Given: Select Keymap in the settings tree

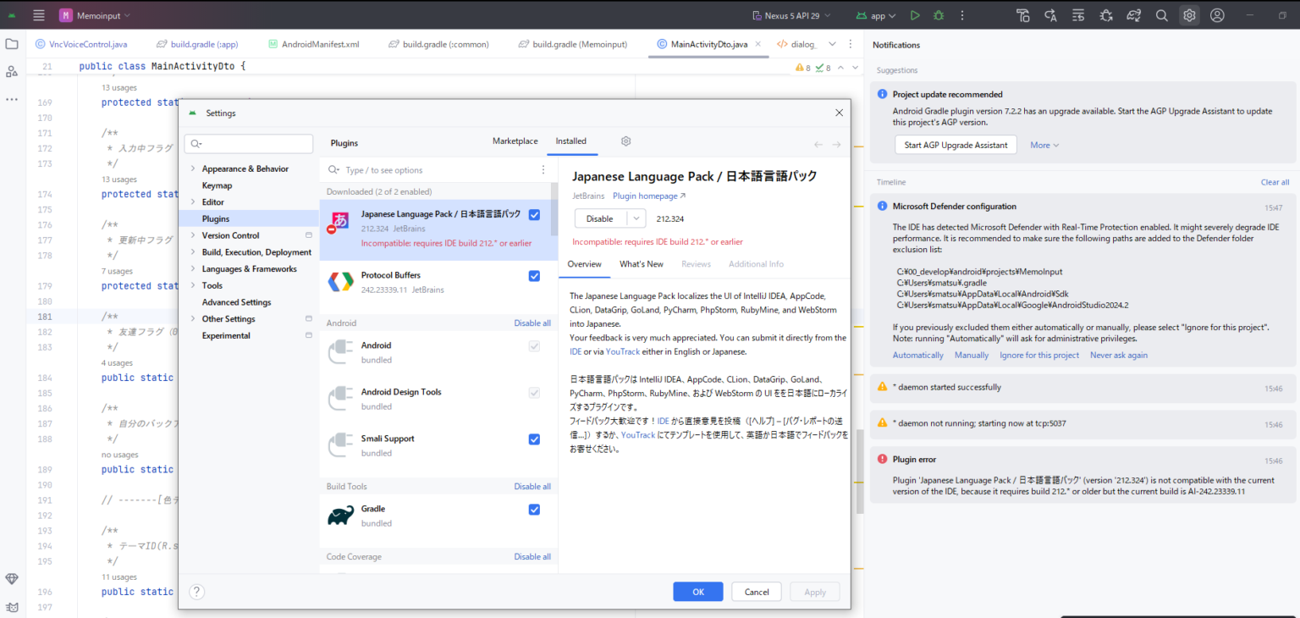Looking at the screenshot, I should click(217, 185).
